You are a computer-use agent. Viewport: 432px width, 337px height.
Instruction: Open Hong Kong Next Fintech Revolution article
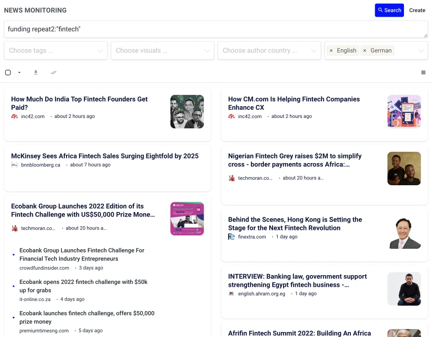pos(295,224)
